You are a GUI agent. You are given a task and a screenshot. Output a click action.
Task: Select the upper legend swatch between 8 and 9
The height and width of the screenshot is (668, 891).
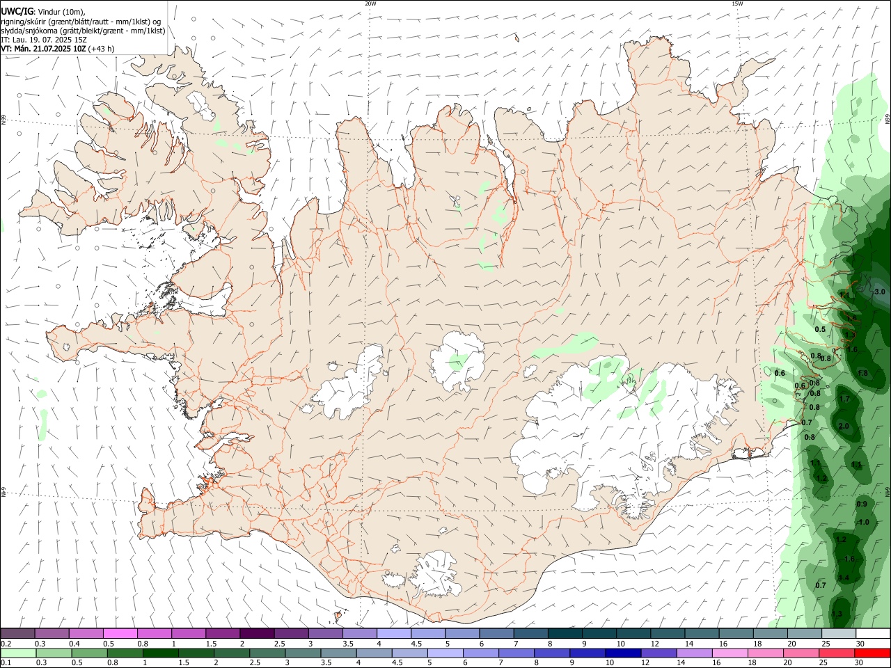[564, 633]
